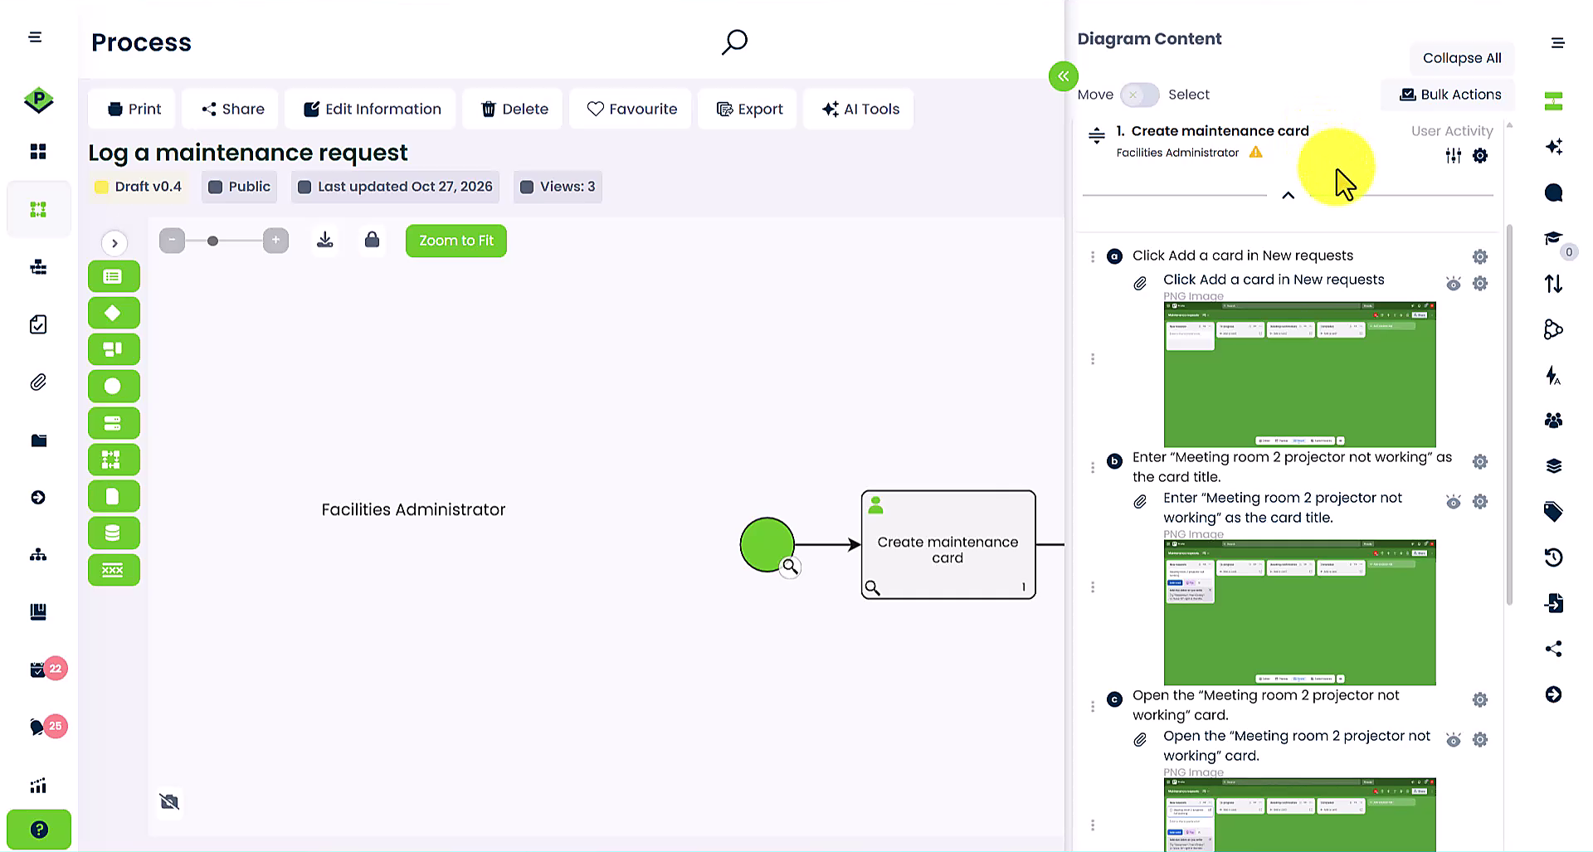Select the database shape tool
1593x852 pixels.
(x=114, y=533)
